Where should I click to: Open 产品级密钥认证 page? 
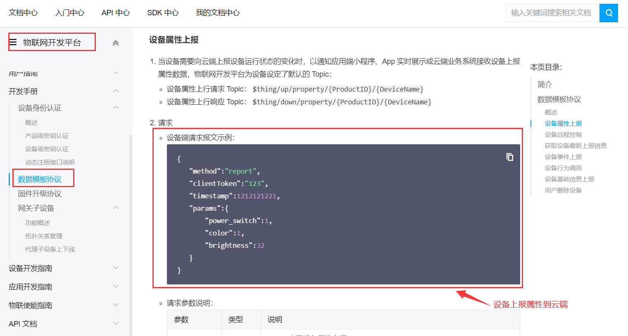(47, 136)
